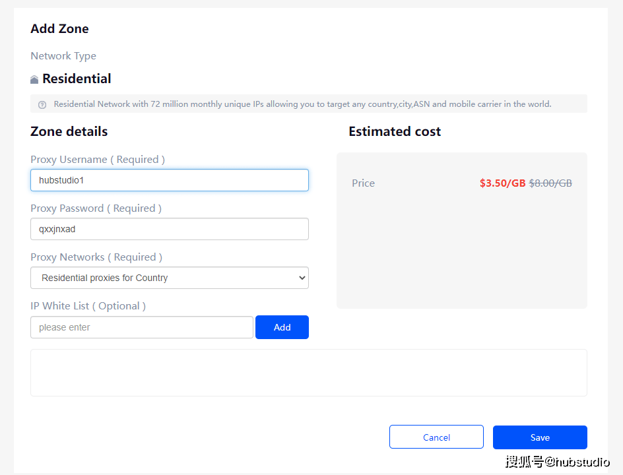Click the Add Zone heading
This screenshot has width=623, height=475.
coord(59,29)
